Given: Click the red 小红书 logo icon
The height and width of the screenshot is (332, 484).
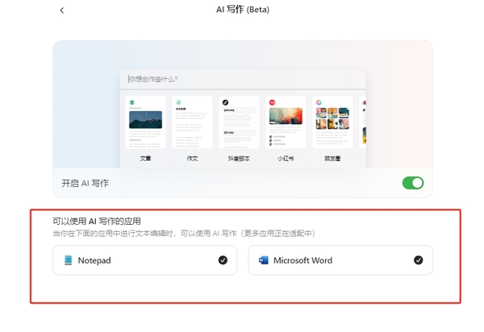Looking at the screenshot, I should click(273, 102).
